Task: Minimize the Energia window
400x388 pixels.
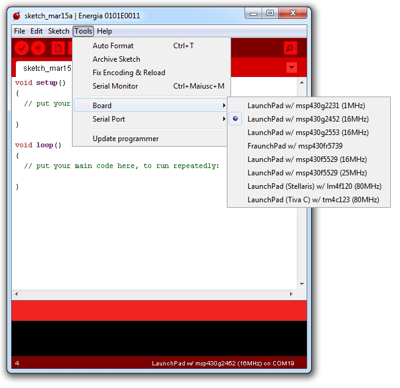Action: click(x=254, y=13)
